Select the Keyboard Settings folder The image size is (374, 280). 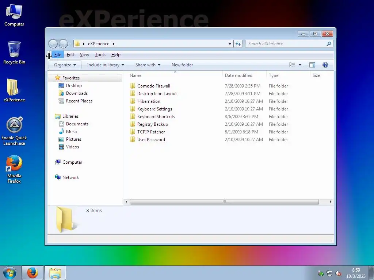pyautogui.click(x=154, y=109)
